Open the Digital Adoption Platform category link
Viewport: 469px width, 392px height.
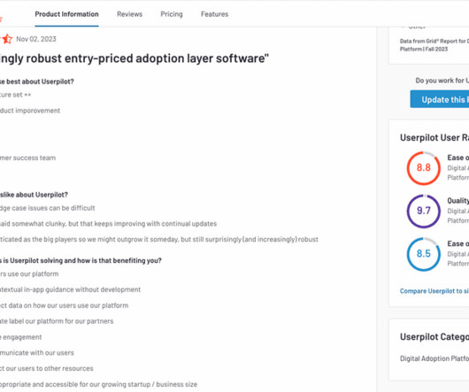point(434,358)
